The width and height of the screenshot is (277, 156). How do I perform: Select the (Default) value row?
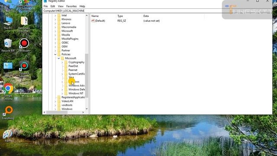126,21
